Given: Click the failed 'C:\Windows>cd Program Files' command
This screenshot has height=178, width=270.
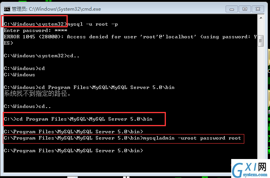Looking at the screenshot, I should [89, 87].
